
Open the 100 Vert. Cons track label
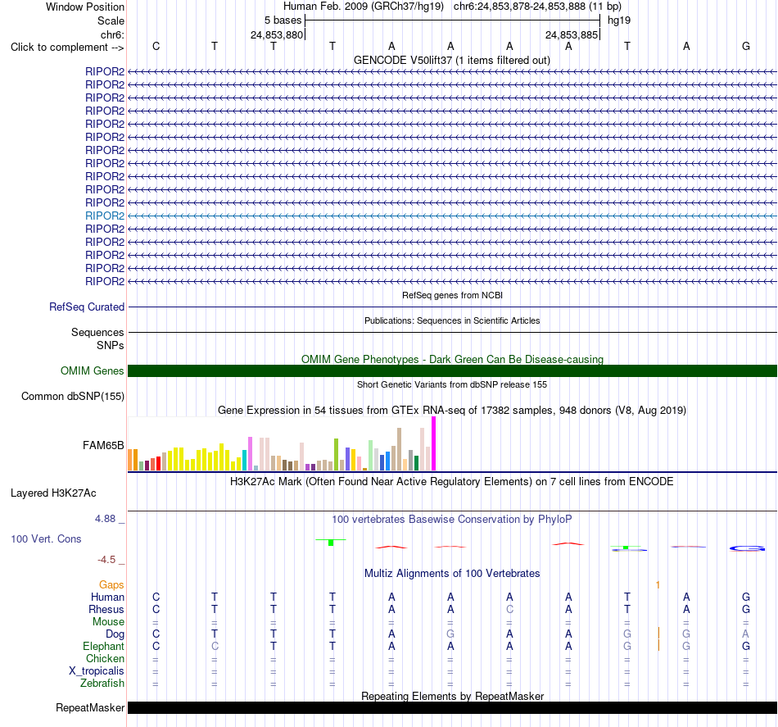pos(46,538)
